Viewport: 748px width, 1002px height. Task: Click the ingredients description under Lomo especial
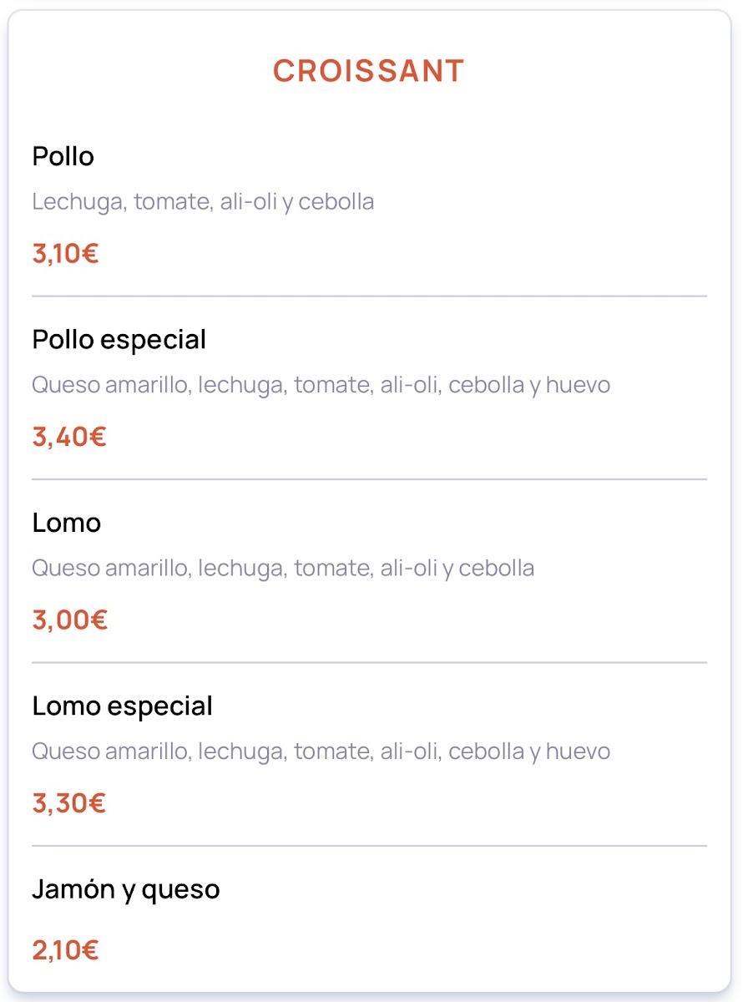click(321, 751)
